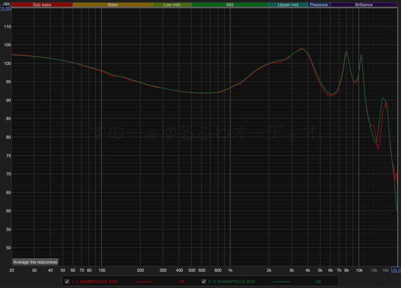Click the 1k frequency axis label
This screenshot has width=401, height=288.
tap(230, 270)
